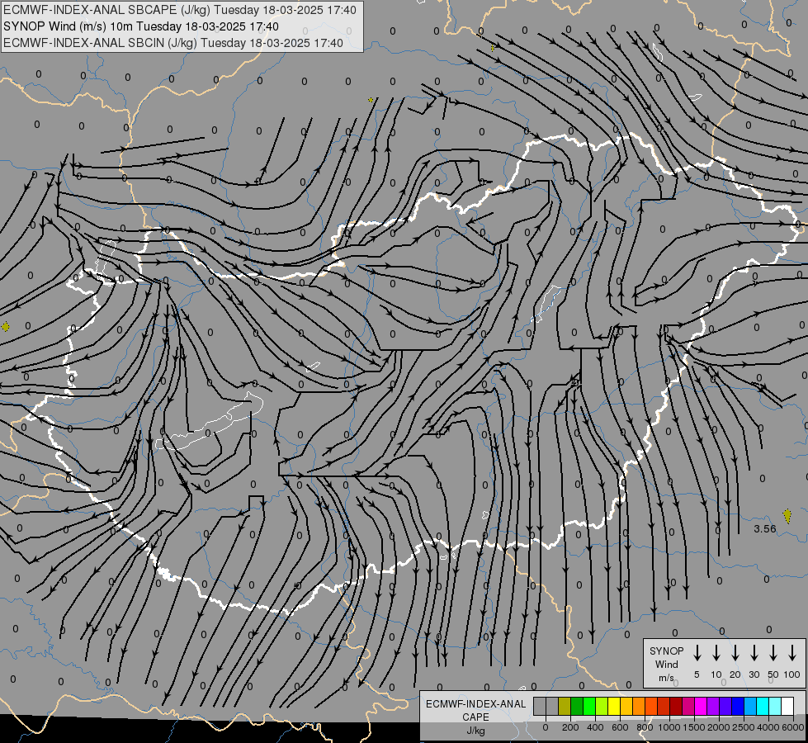Click the 4000 tick label on CAPE scale
Viewport: 808px width, 743px height.
pos(768,727)
